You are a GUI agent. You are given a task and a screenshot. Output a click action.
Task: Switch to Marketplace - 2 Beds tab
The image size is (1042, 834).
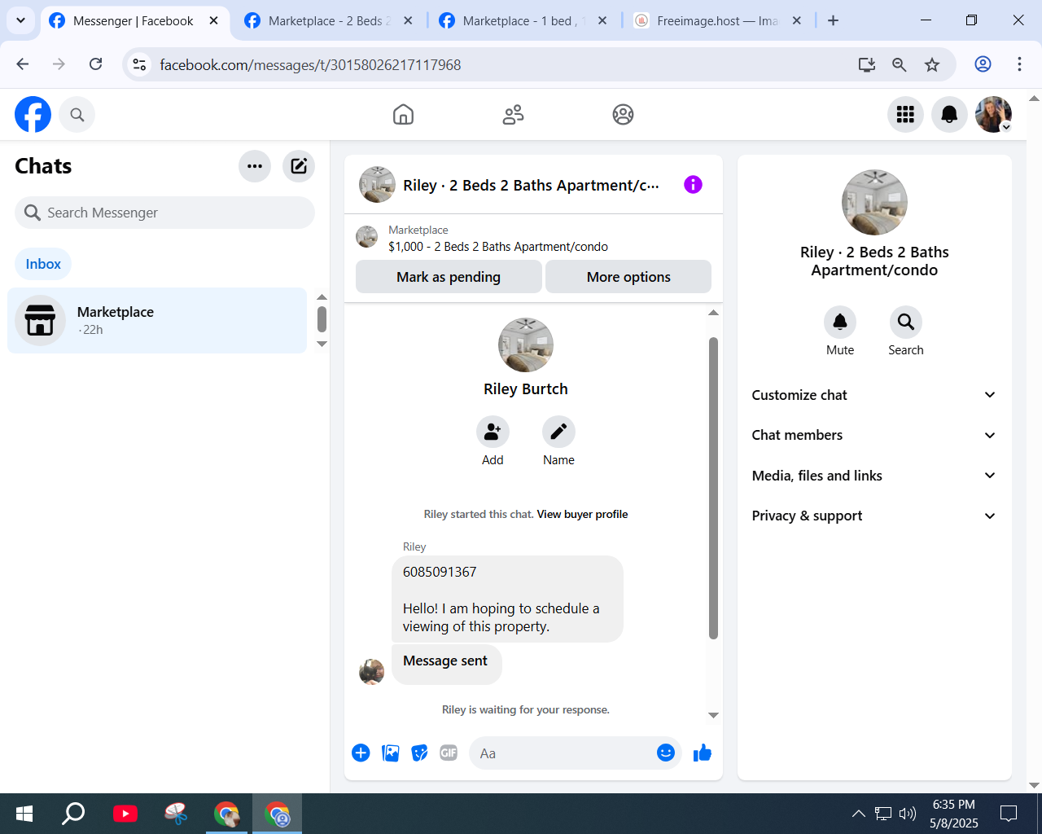click(329, 21)
